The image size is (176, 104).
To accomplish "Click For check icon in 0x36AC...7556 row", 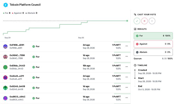I will tap(34, 57).
